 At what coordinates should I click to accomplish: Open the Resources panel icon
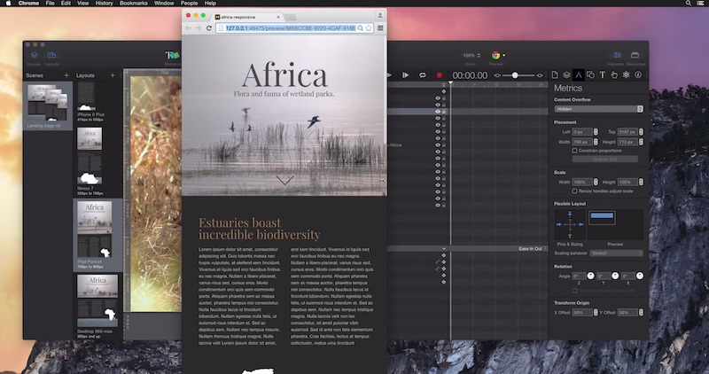[x=635, y=55]
